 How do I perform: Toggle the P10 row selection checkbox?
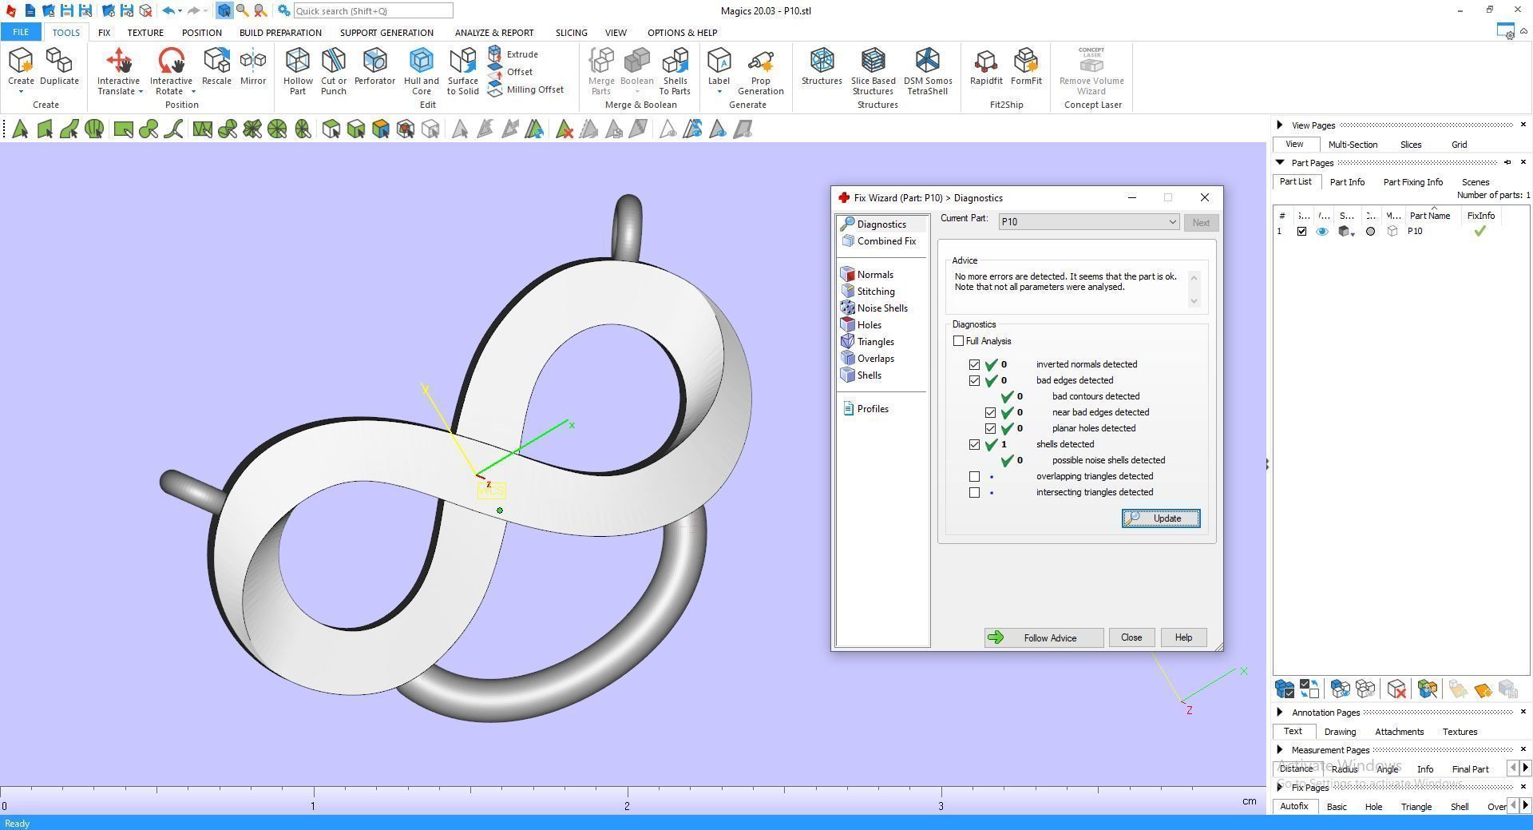[1301, 232]
